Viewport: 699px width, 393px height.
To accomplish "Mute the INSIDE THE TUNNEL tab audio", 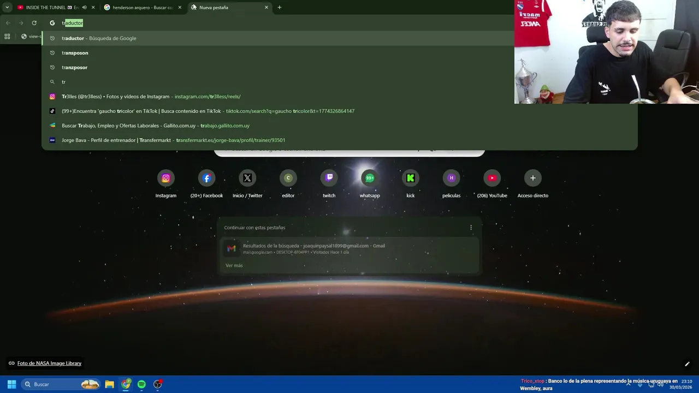I will (84, 8).
